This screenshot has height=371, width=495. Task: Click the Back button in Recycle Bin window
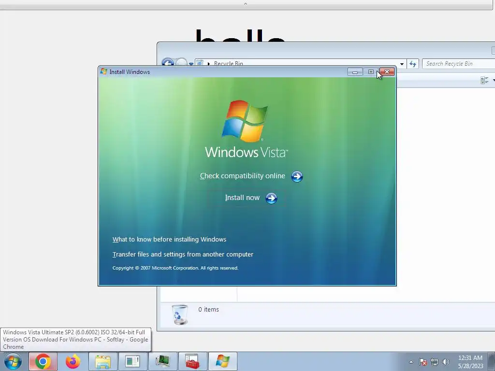(x=168, y=62)
